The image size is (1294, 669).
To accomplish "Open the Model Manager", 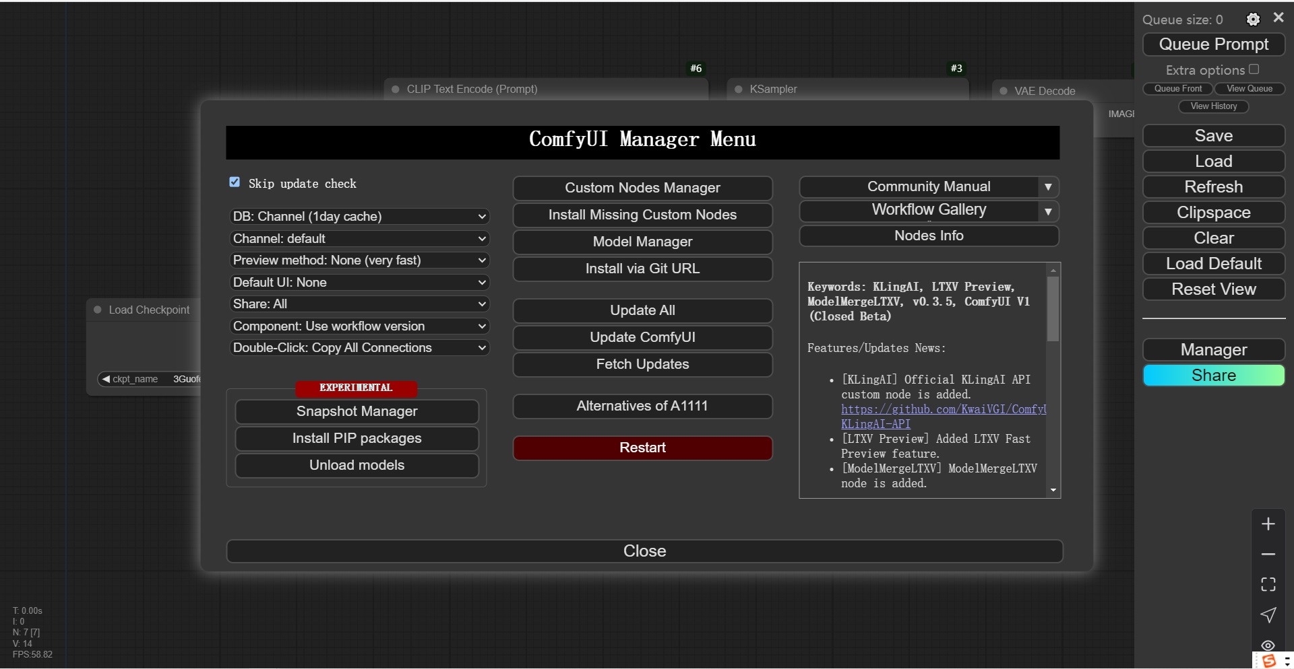I will (642, 242).
